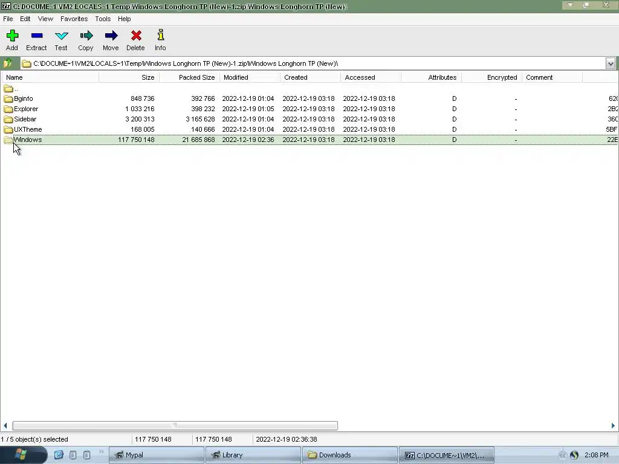
Task: Select the Bginfo folder icon
Action: pos(8,98)
